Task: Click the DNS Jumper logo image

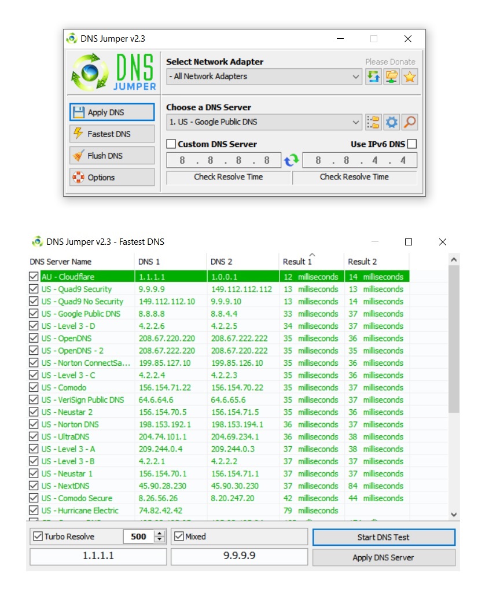Action: pyautogui.click(x=113, y=72)
